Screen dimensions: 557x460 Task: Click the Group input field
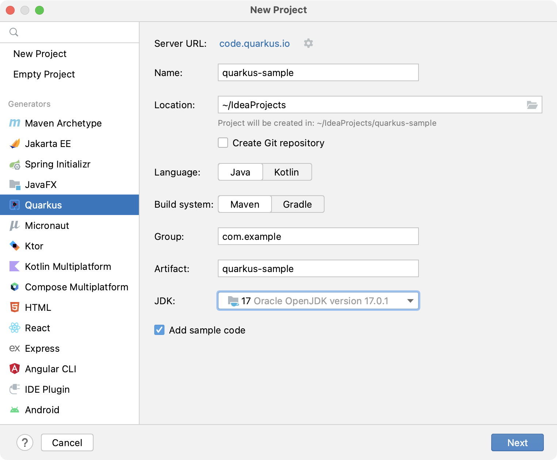click(318, 236)
